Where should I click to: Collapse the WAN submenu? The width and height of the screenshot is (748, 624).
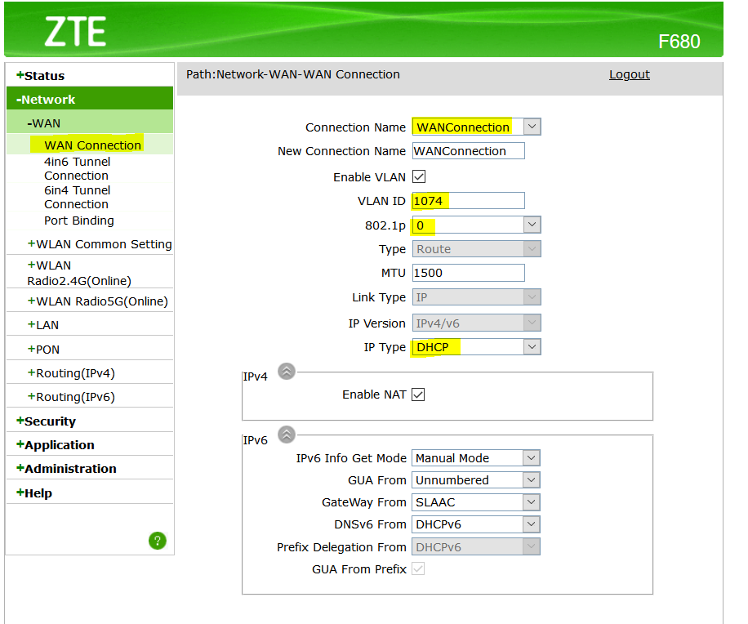pyautogui.click(x=90, y=123)
